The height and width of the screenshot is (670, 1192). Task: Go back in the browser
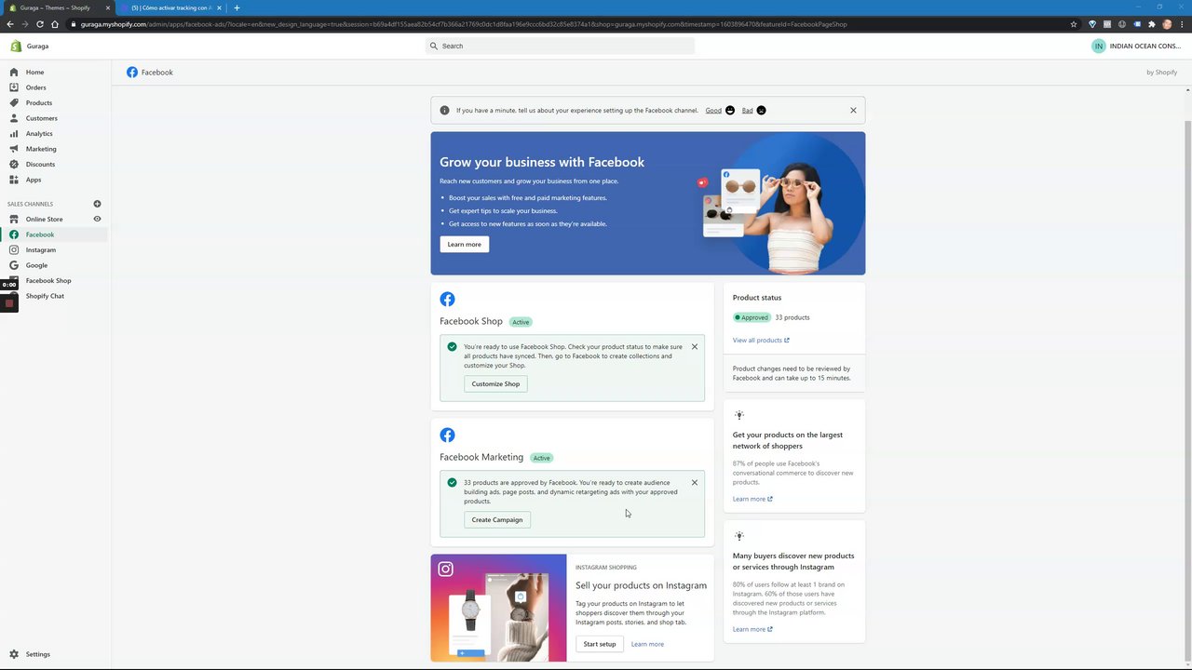pyautogui.click(x=9, y=24)
